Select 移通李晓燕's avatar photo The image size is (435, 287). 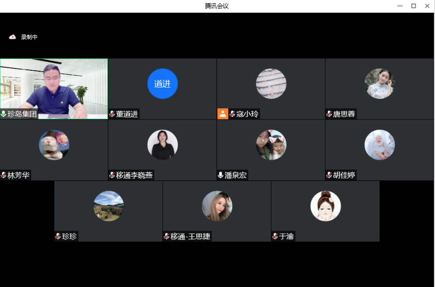coord(163,145)
